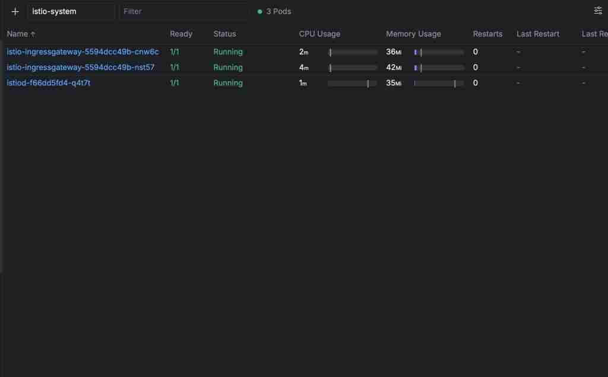Click the memory usage bar for pod nst57
Screen dimensions: 608x377
(x=439, y=67)
